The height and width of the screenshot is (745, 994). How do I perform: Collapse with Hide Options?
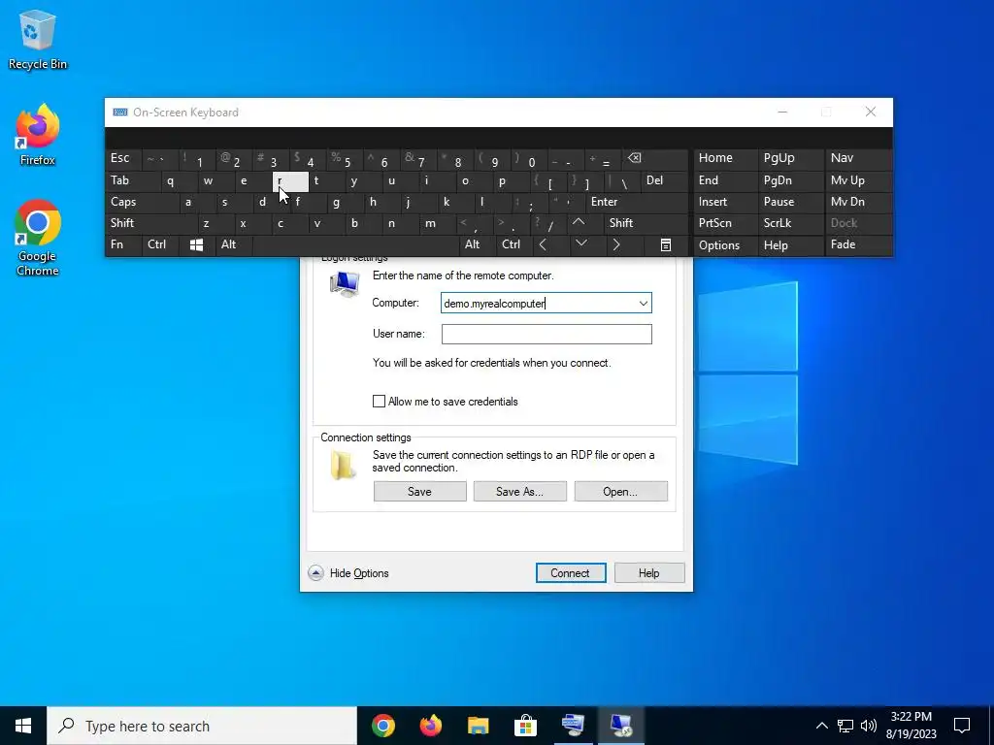(348, 573)
